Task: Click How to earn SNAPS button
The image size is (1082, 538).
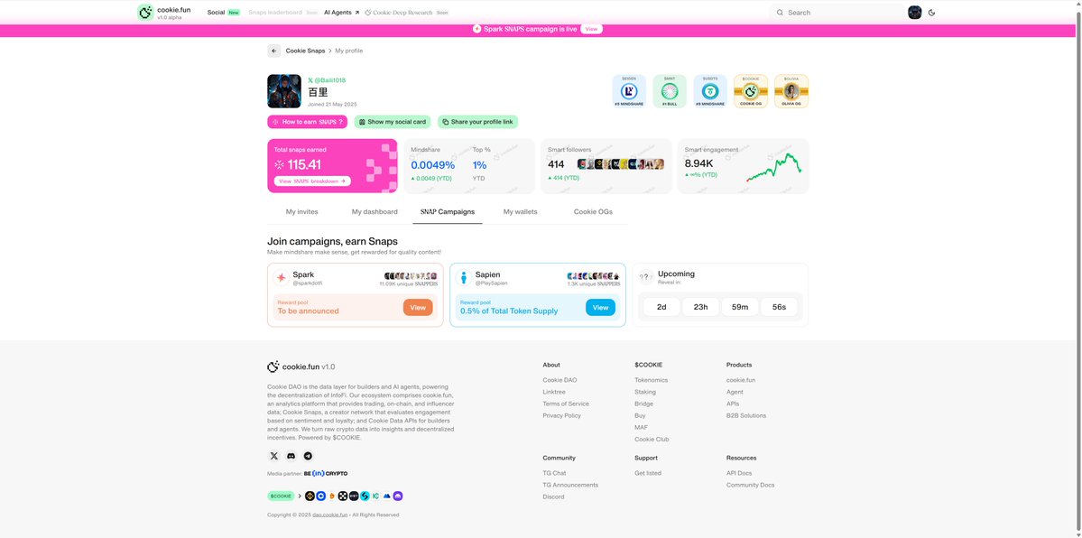Action: [x=308, y=122]
